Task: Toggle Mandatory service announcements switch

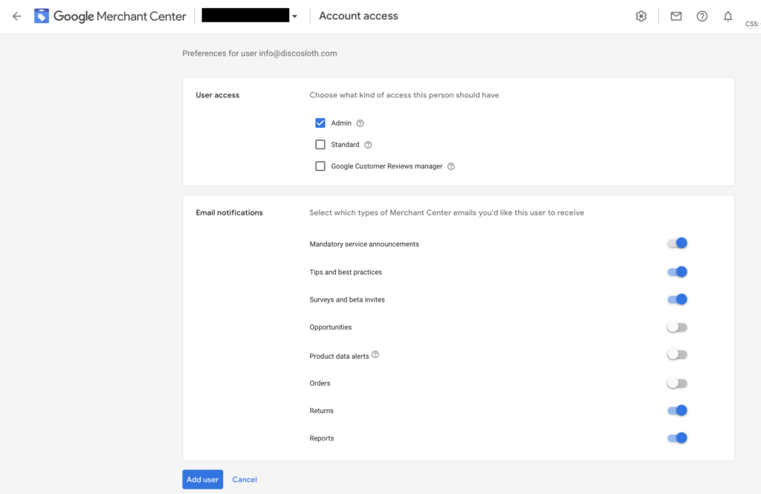Action: point(677,243)
